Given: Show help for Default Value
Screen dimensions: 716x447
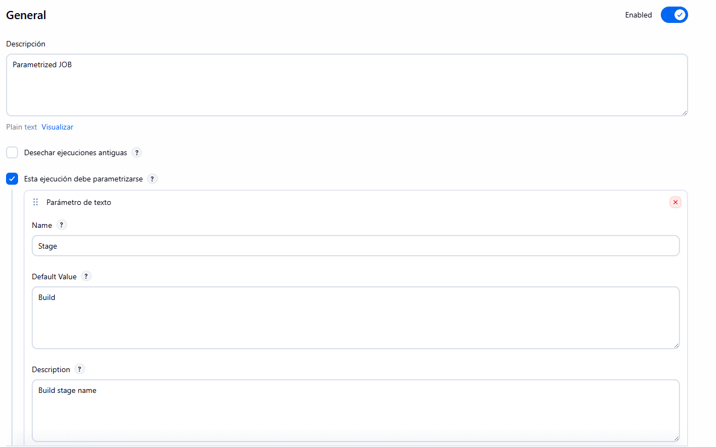Looking at the screenshot, I should (86, 277).
